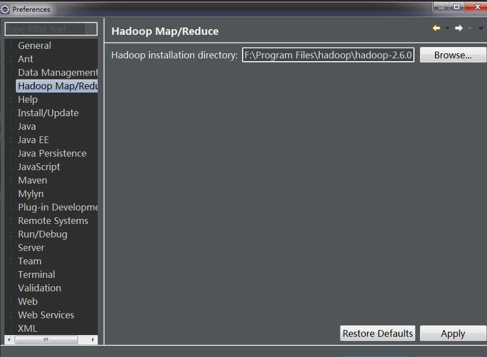Open Server preferences
Viewport: 487px width, 357px height.
click(31, 248)
